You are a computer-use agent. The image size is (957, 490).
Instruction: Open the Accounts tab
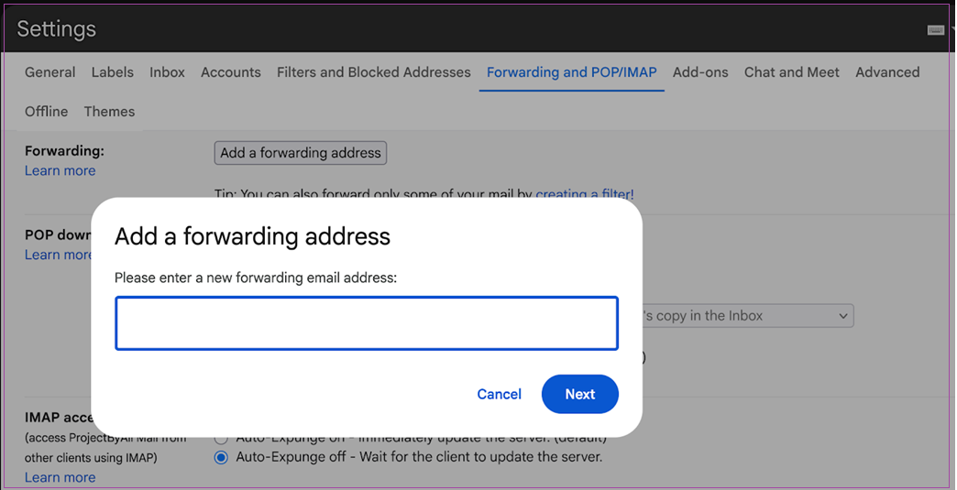231,72
